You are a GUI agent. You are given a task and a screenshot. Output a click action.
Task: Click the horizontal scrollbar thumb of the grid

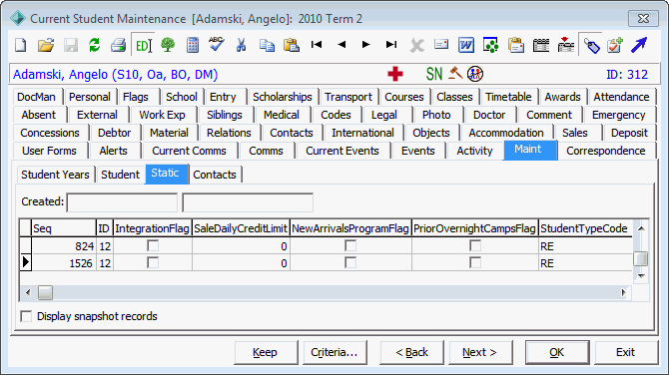coord(45,293)
